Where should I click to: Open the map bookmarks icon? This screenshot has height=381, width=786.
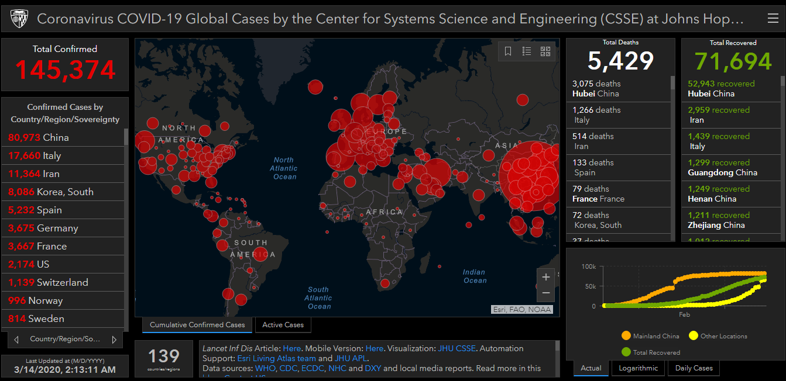(x=508, y=51)
